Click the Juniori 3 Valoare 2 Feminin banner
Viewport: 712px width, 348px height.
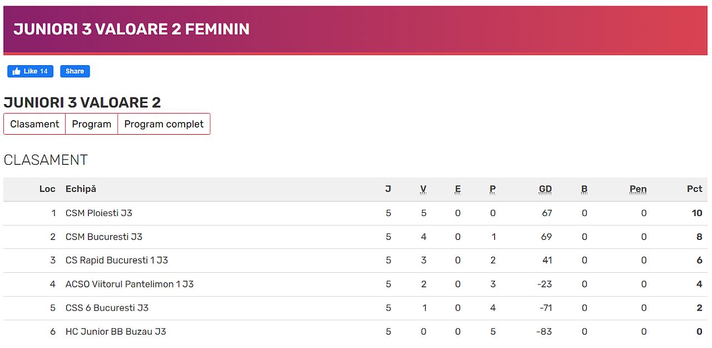132,30
